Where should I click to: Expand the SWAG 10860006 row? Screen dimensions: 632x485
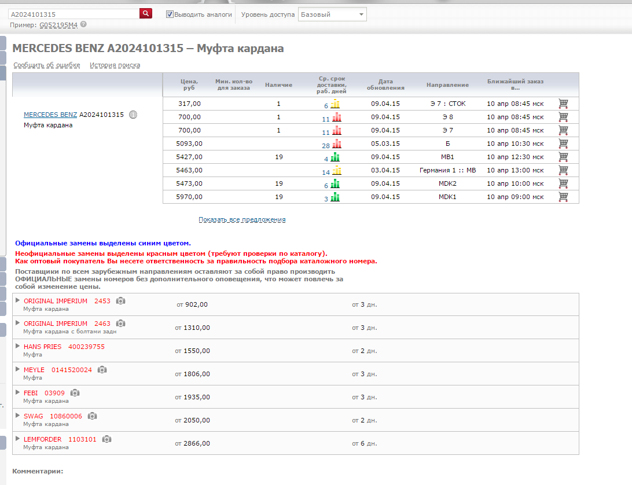[17, 416]
